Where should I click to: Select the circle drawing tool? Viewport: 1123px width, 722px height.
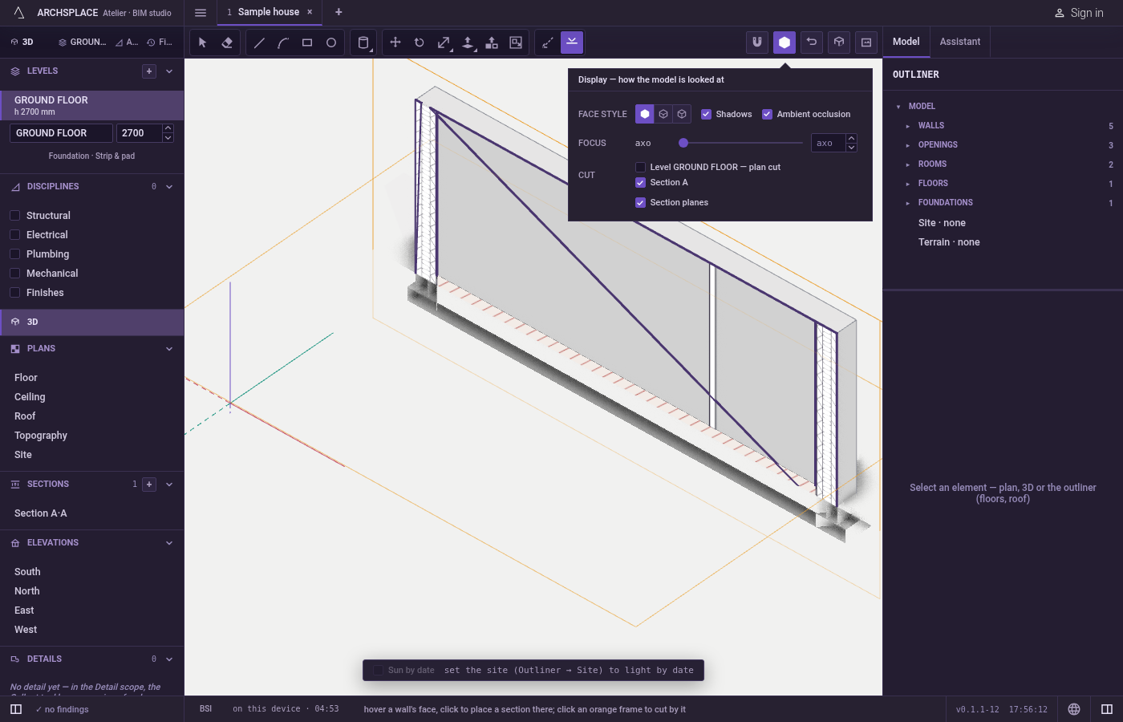coord(331,43)
